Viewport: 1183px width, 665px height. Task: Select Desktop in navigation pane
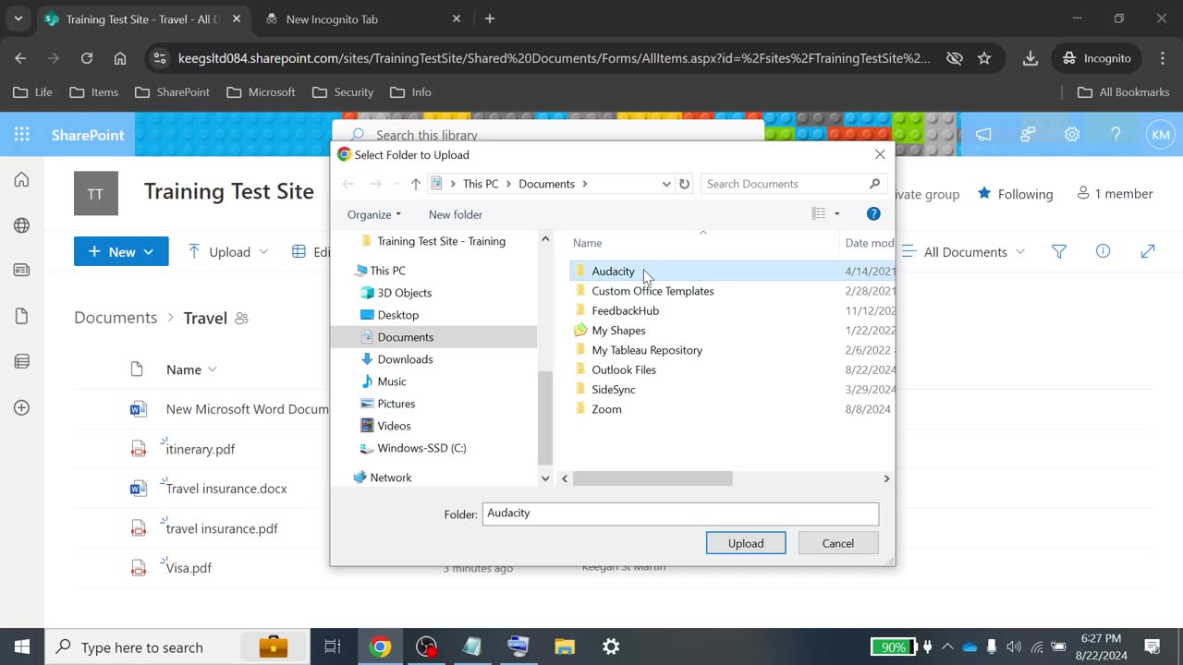click(397, 315)
